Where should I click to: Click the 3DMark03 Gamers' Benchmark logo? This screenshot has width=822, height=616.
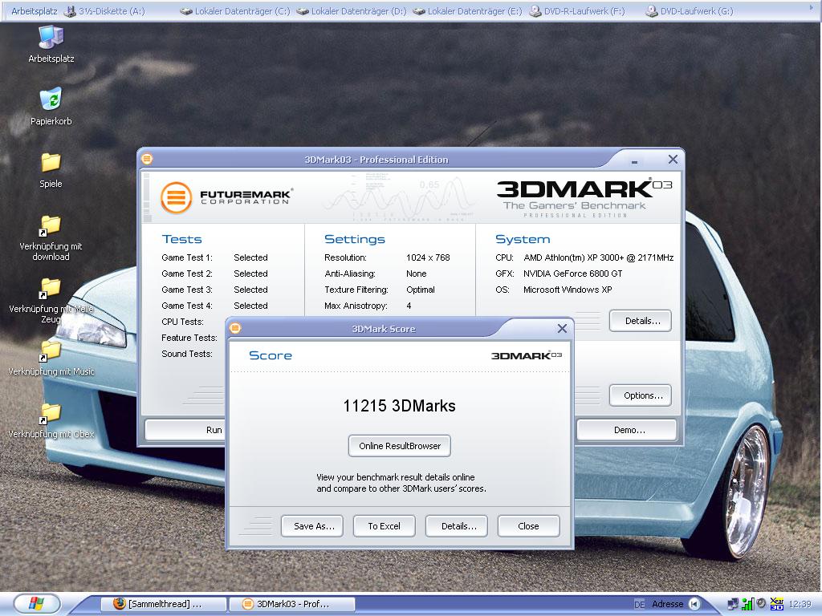coord(584,198)
